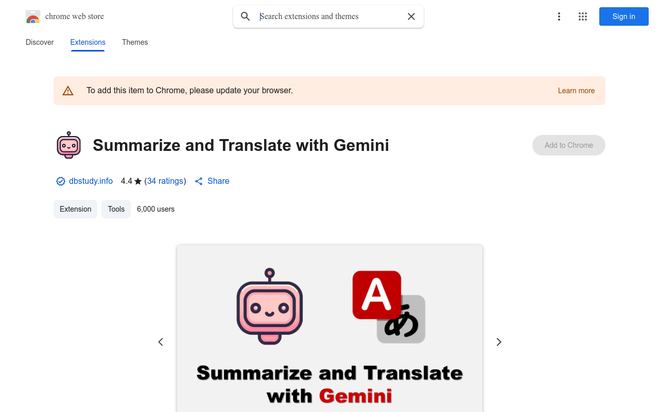Click the Share text link
The image size is (659, 412).
218,181
